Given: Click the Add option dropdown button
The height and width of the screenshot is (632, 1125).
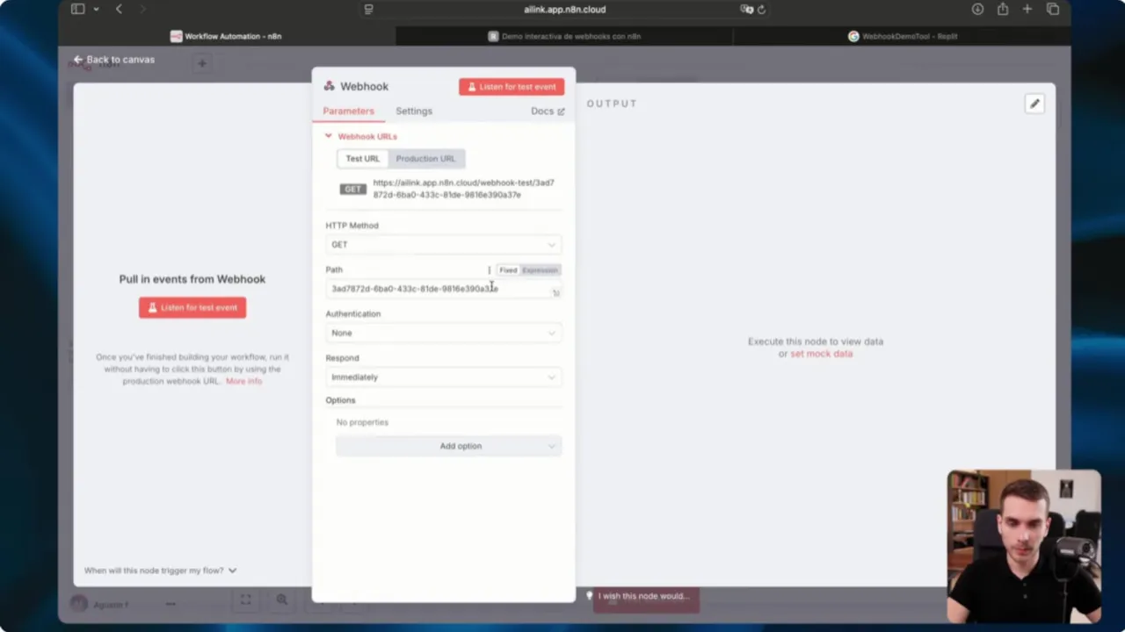Looking at the screenshot, I should (448, 446).
